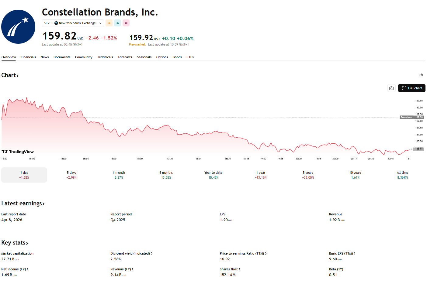Open the Chart section heading link
This screenshot has height=281, width=427.
point(10,75)
